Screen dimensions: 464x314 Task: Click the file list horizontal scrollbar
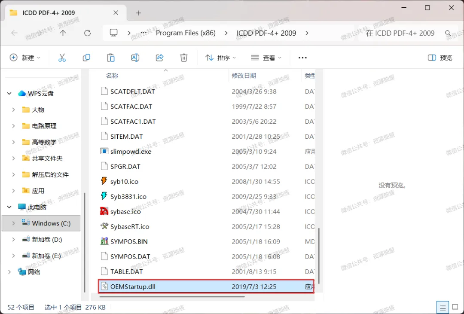(x=172, y=296)
